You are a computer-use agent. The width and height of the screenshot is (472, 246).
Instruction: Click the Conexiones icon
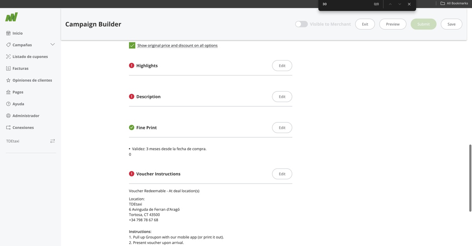click(x=8, y=128)
